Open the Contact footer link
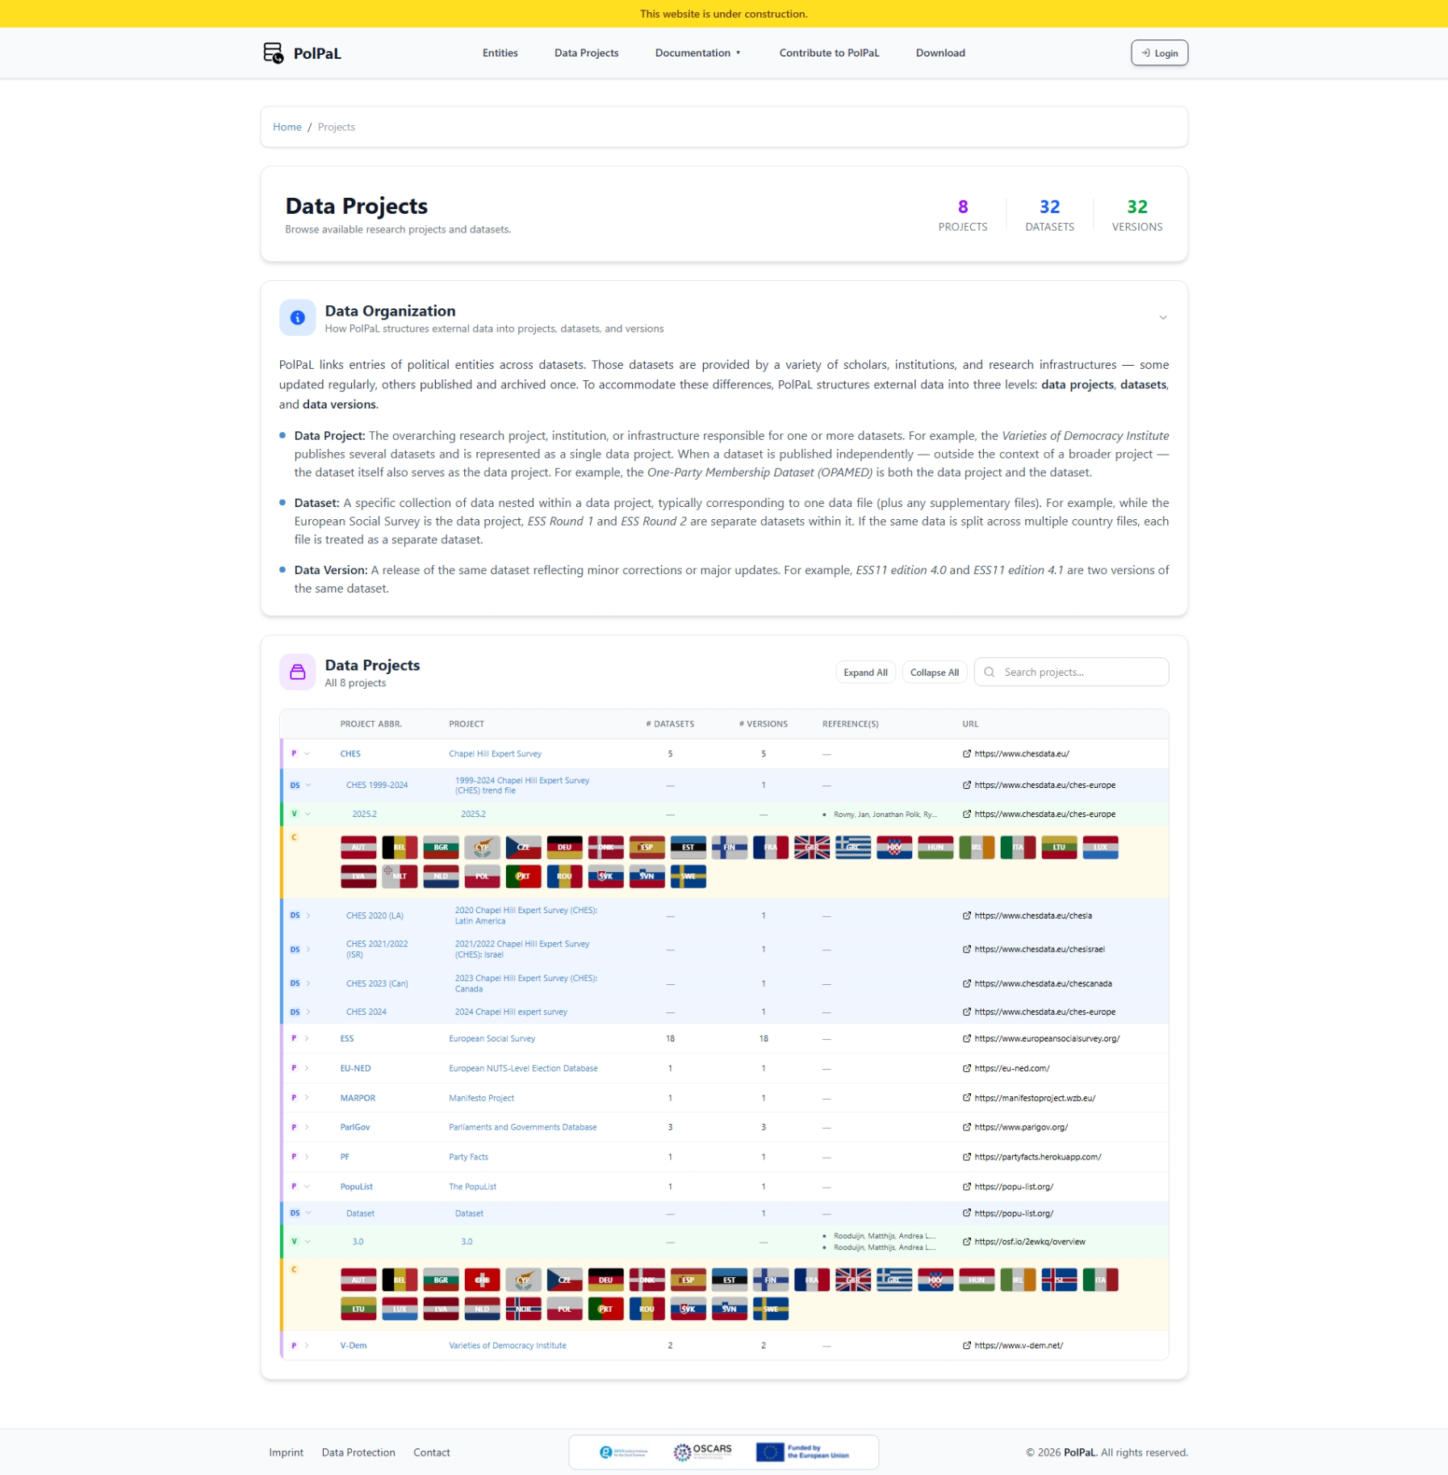Screen dimensions: 1448x1475 [x=431, y=1452]
